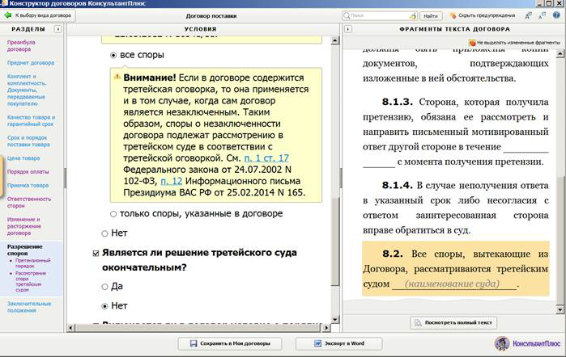Image resolution: width=566 pixels, height=357 pixels.
Task: Clear search with the broom icon
Action: (x=413, y=16)
